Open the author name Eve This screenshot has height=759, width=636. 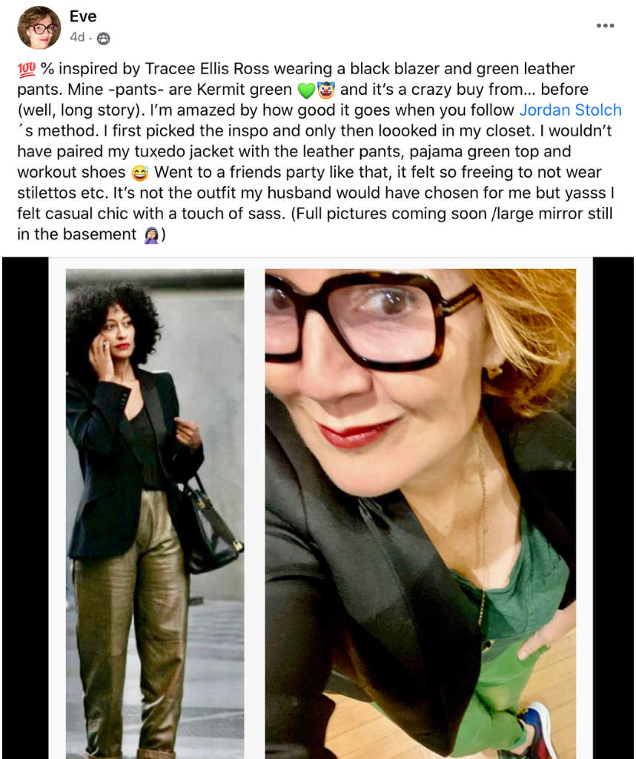pyautogui.click(x=83, y=16)
